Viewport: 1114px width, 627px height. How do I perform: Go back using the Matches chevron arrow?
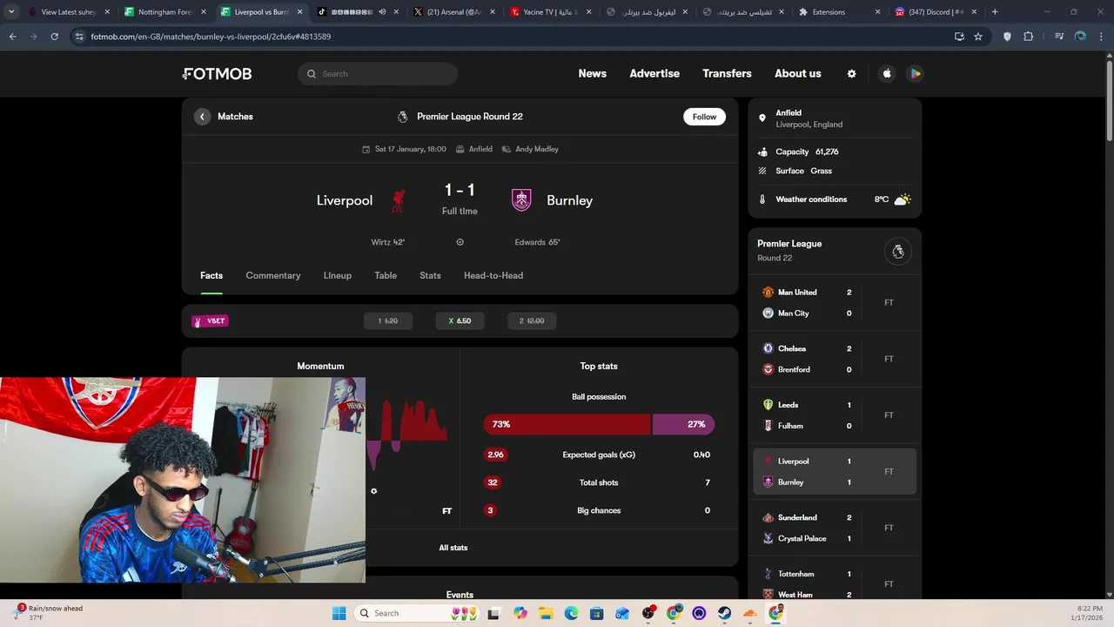click(x=202, y=117)
